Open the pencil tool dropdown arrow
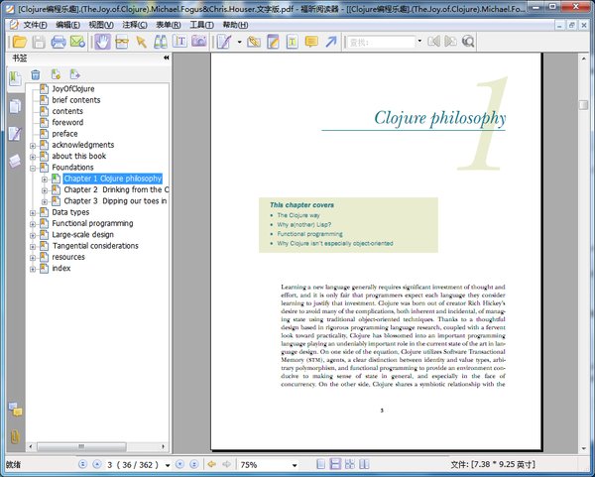Screen dimensions: 595x477 pyautogui.click(x=239, y=42)
